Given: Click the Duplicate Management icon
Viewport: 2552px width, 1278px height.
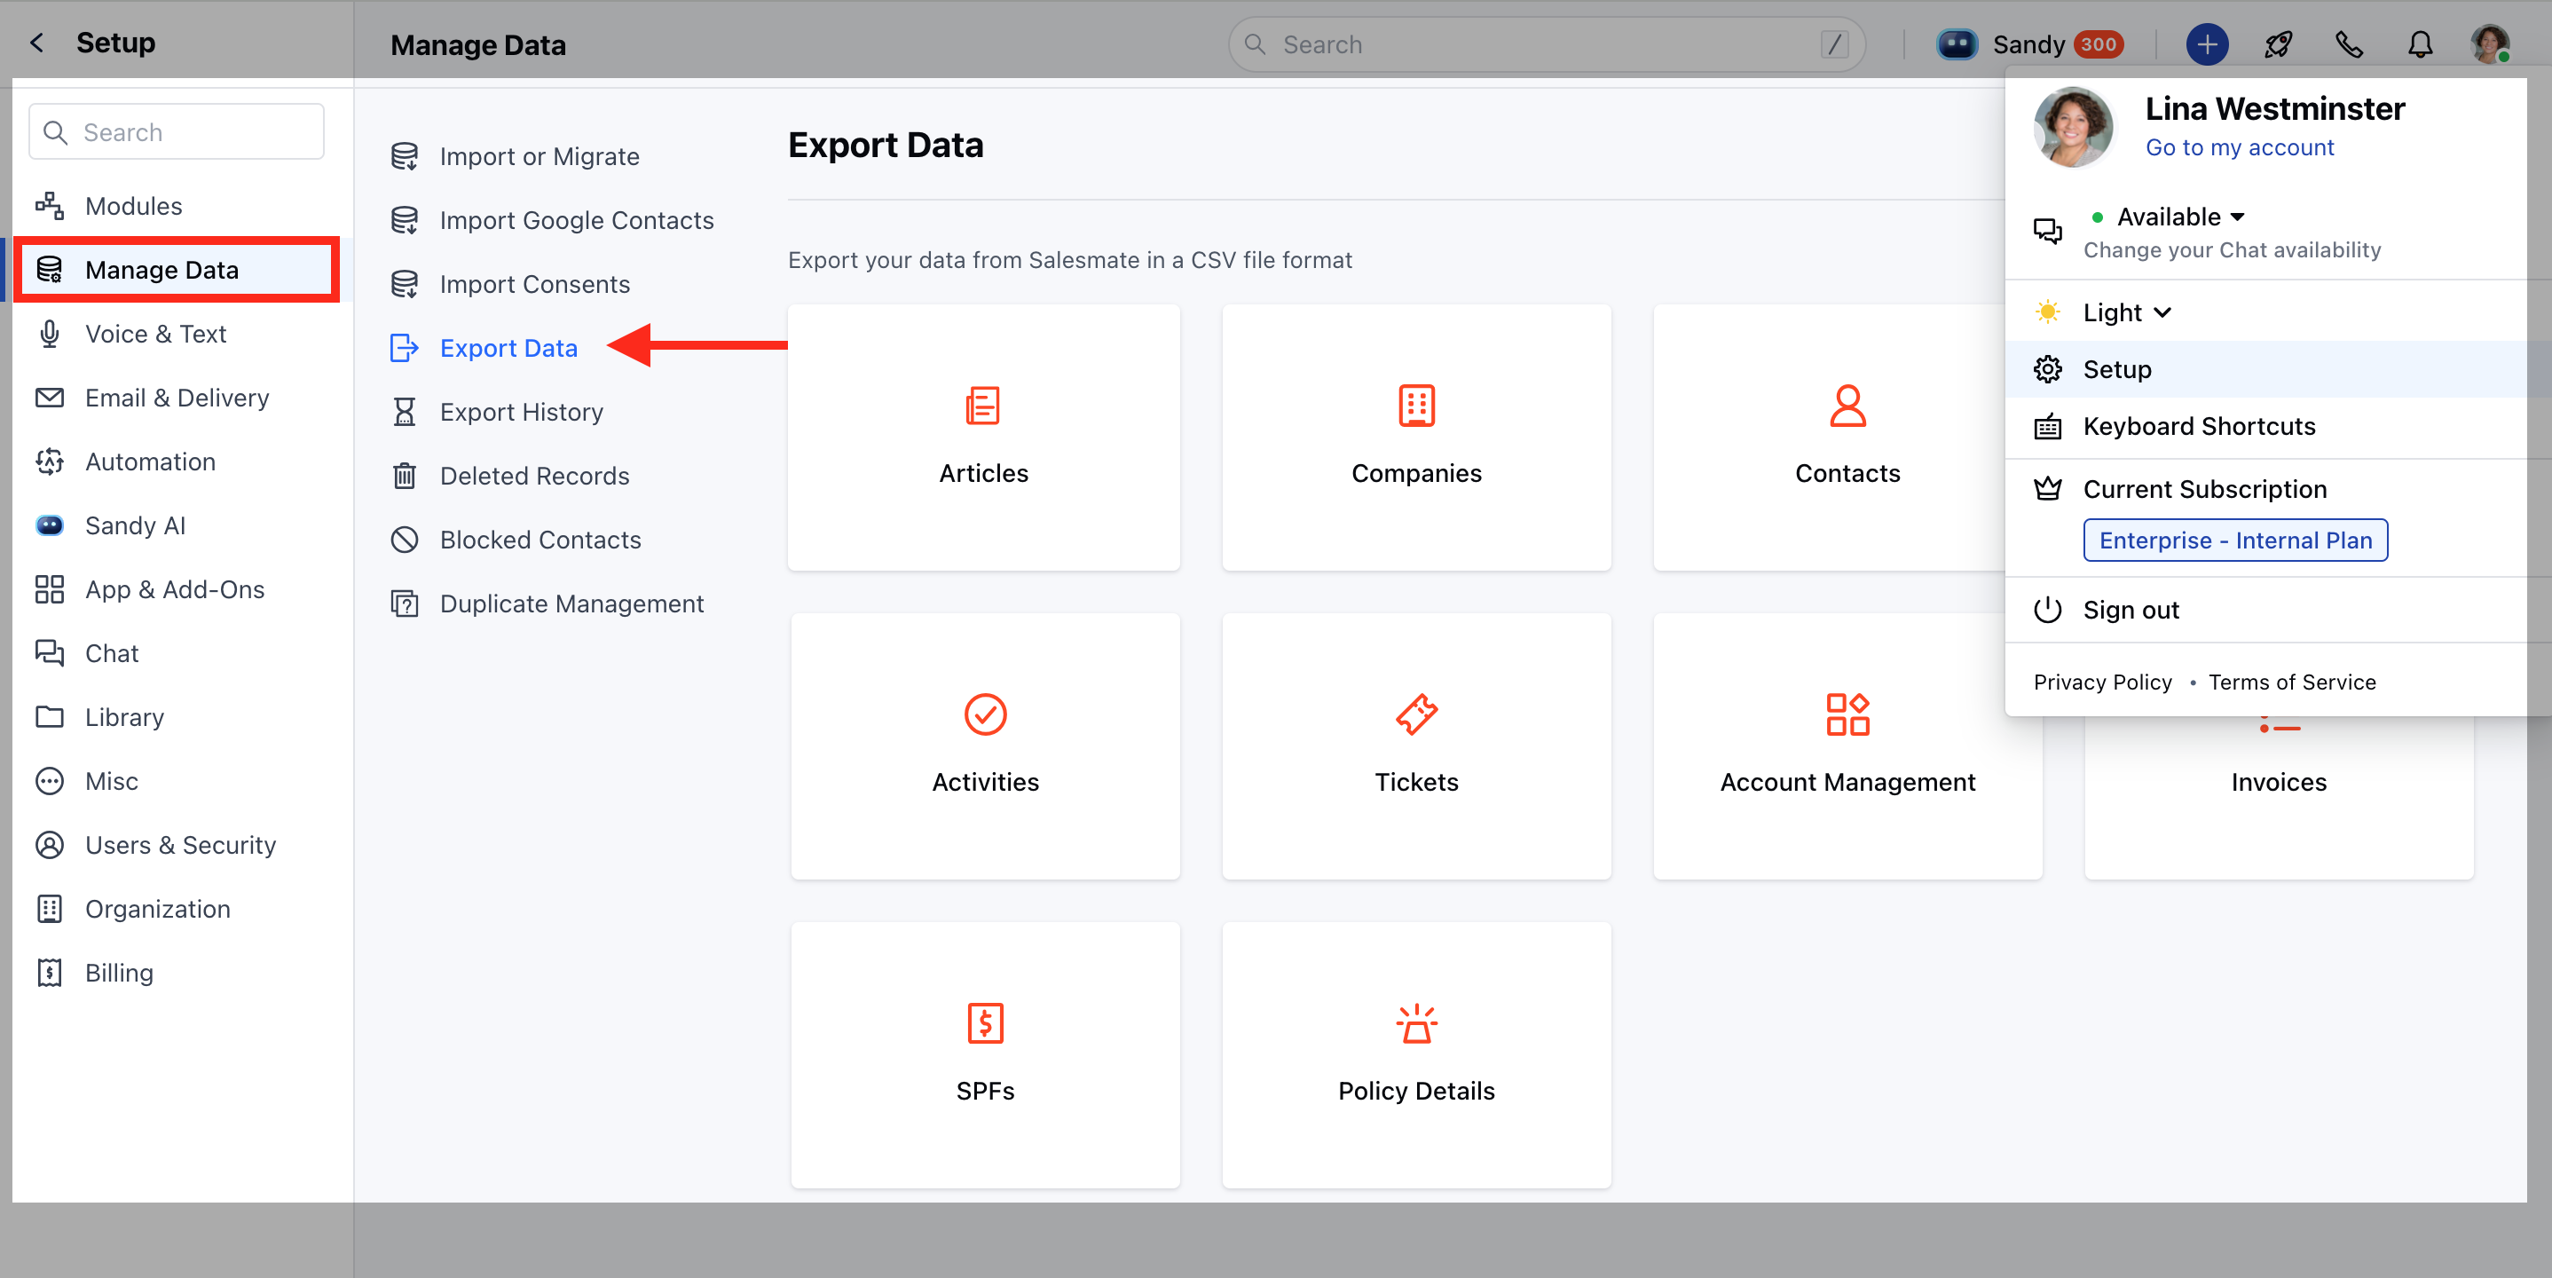Looking at the screenshot, I should 405,603.
